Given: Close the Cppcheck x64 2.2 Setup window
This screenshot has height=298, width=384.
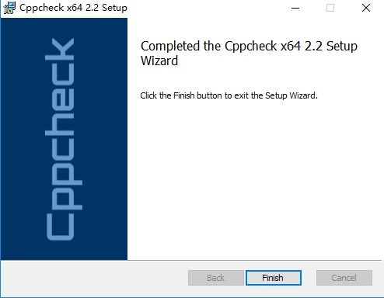Looking at the screenshot, I should coord(366,8).
